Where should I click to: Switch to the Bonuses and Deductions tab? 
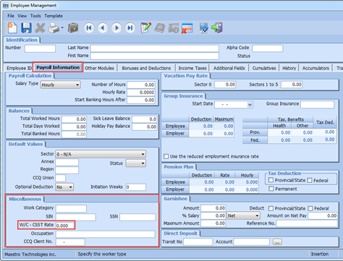click(146, 68)
